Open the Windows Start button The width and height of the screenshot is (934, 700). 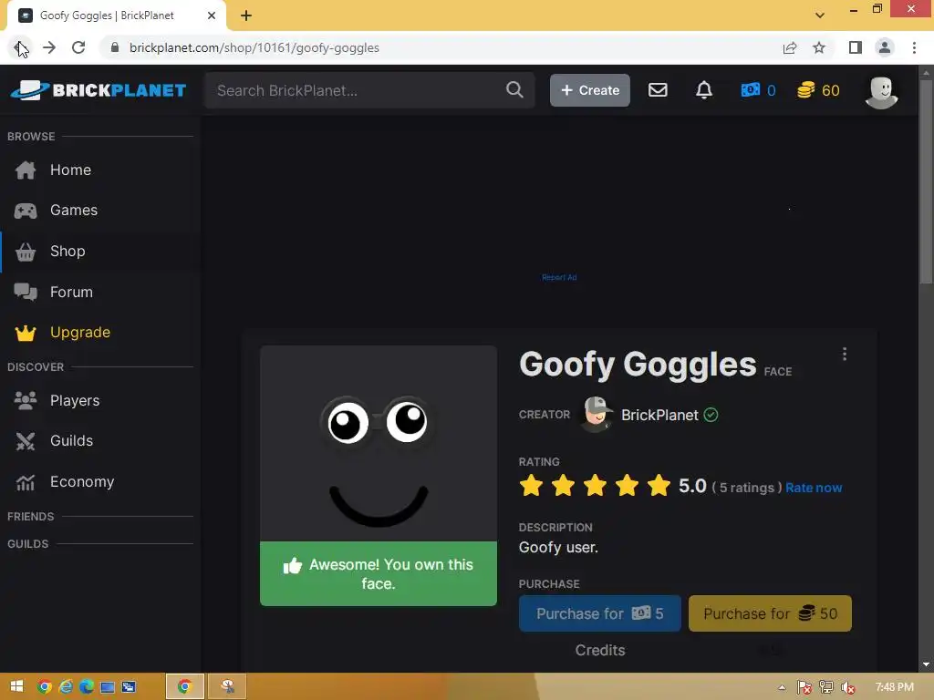(16, 686)
